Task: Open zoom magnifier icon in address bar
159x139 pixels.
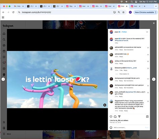Action: [119, 12]
